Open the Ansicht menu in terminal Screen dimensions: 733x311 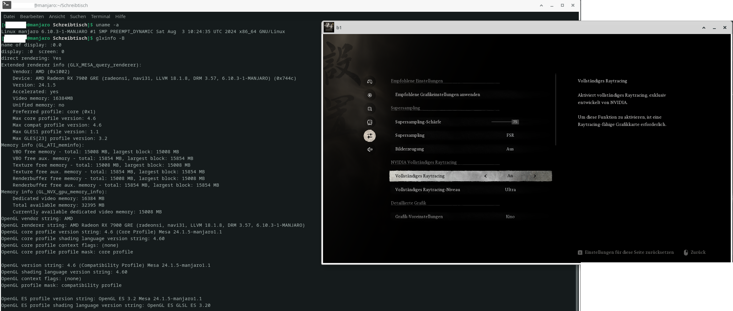[x=57, y=17]
